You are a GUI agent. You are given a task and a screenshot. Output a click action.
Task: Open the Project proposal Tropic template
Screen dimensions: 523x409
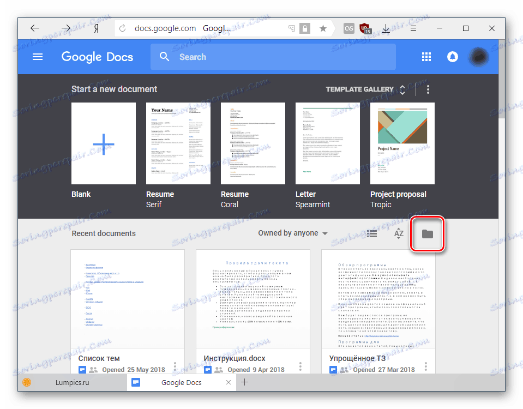(x=402, y=143)
